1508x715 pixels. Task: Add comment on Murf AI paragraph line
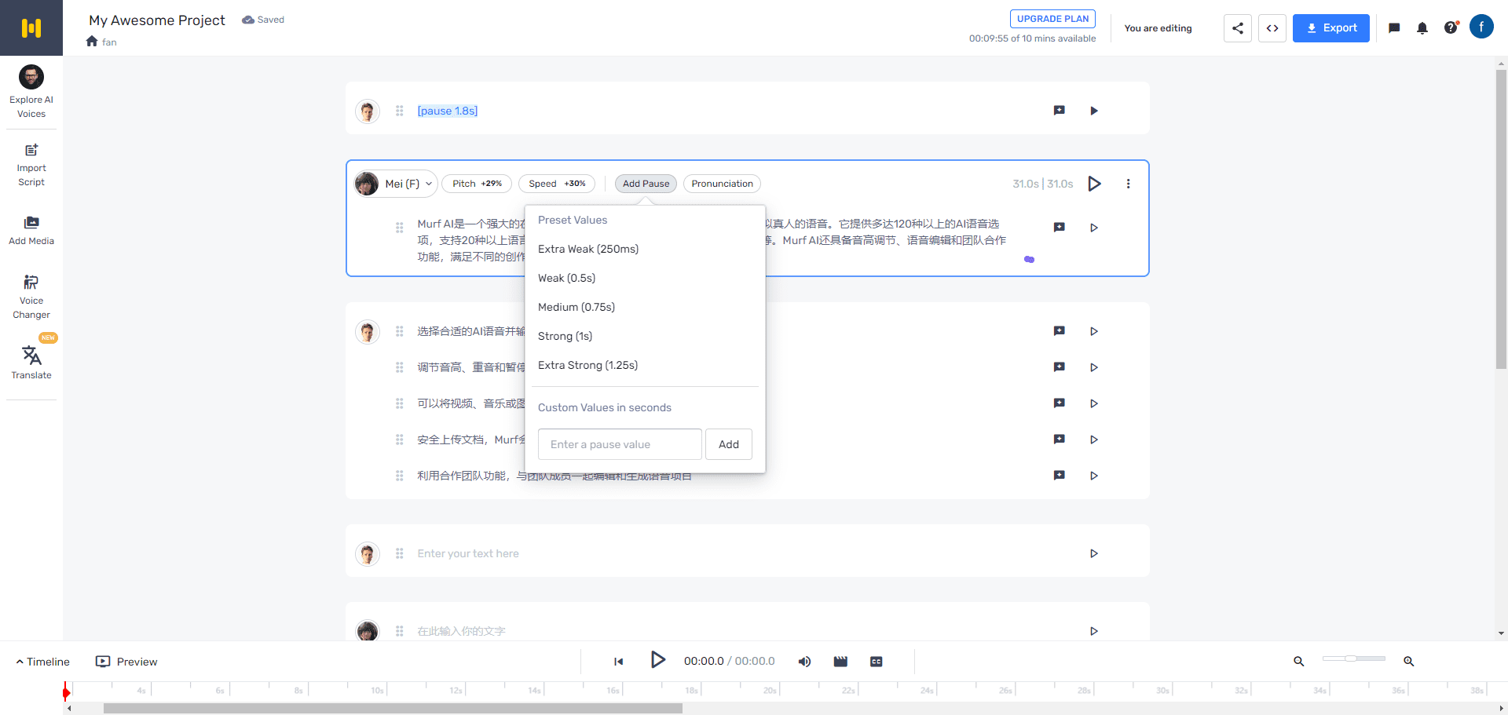pyautogui.click(x=1059, y=228)
